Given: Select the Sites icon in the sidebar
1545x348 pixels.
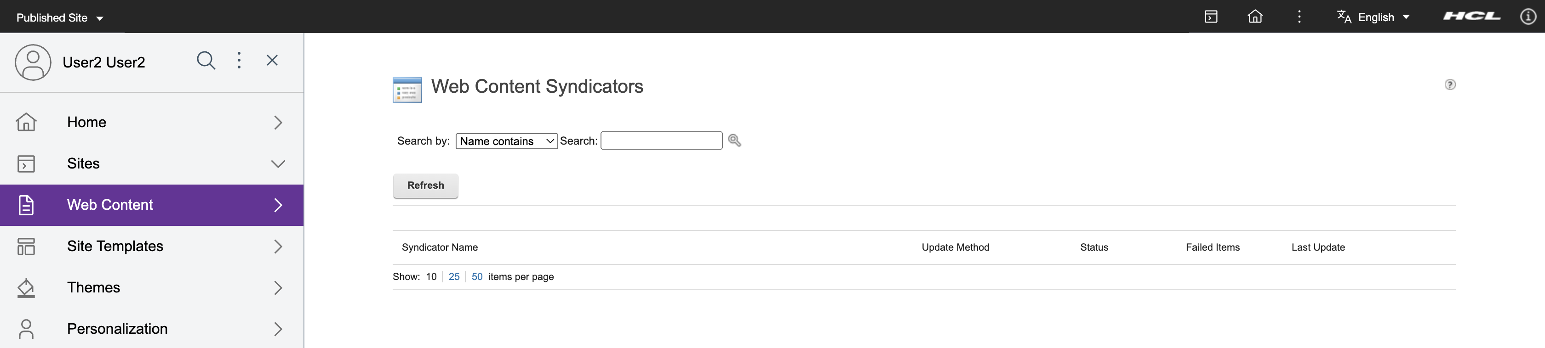Looking at the screenshot, I should (26, 163).
